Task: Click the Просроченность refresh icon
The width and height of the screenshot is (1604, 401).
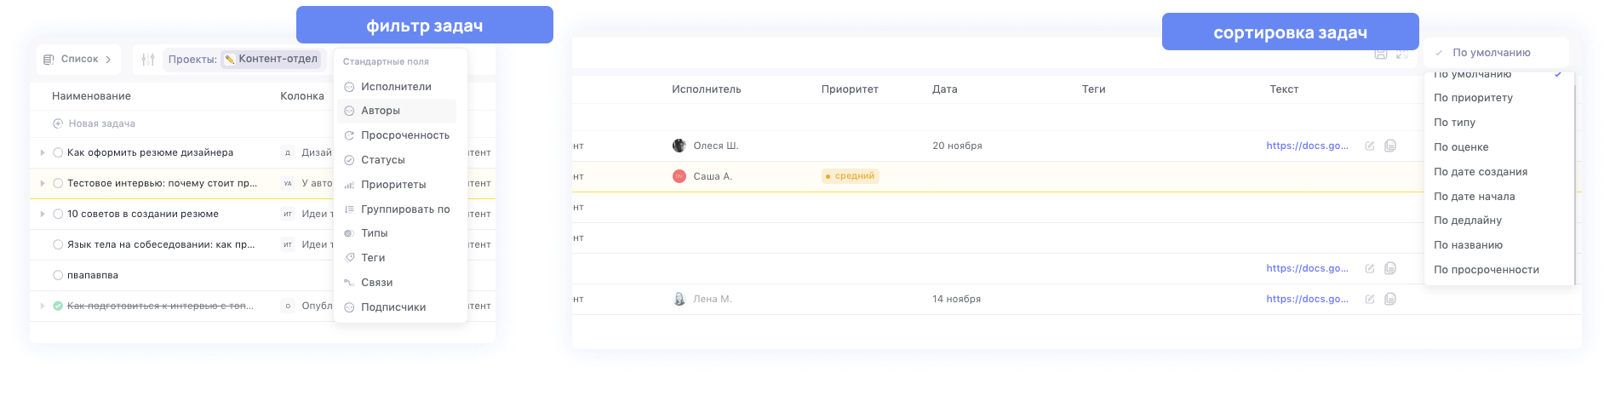Action: tap(349, 135)
